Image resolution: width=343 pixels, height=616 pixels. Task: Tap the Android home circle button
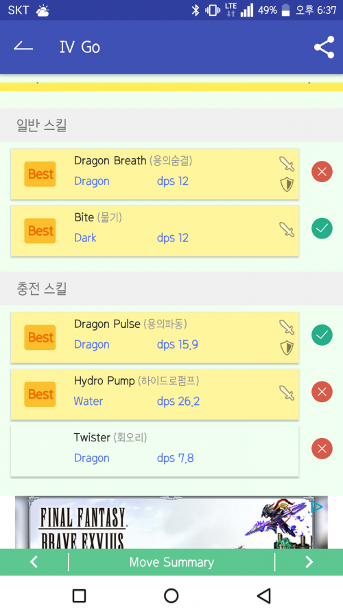[171, 595]
